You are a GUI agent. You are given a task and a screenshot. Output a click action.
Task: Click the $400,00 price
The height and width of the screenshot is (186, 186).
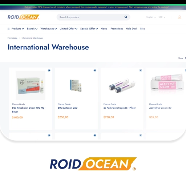[x=17, y=117]
